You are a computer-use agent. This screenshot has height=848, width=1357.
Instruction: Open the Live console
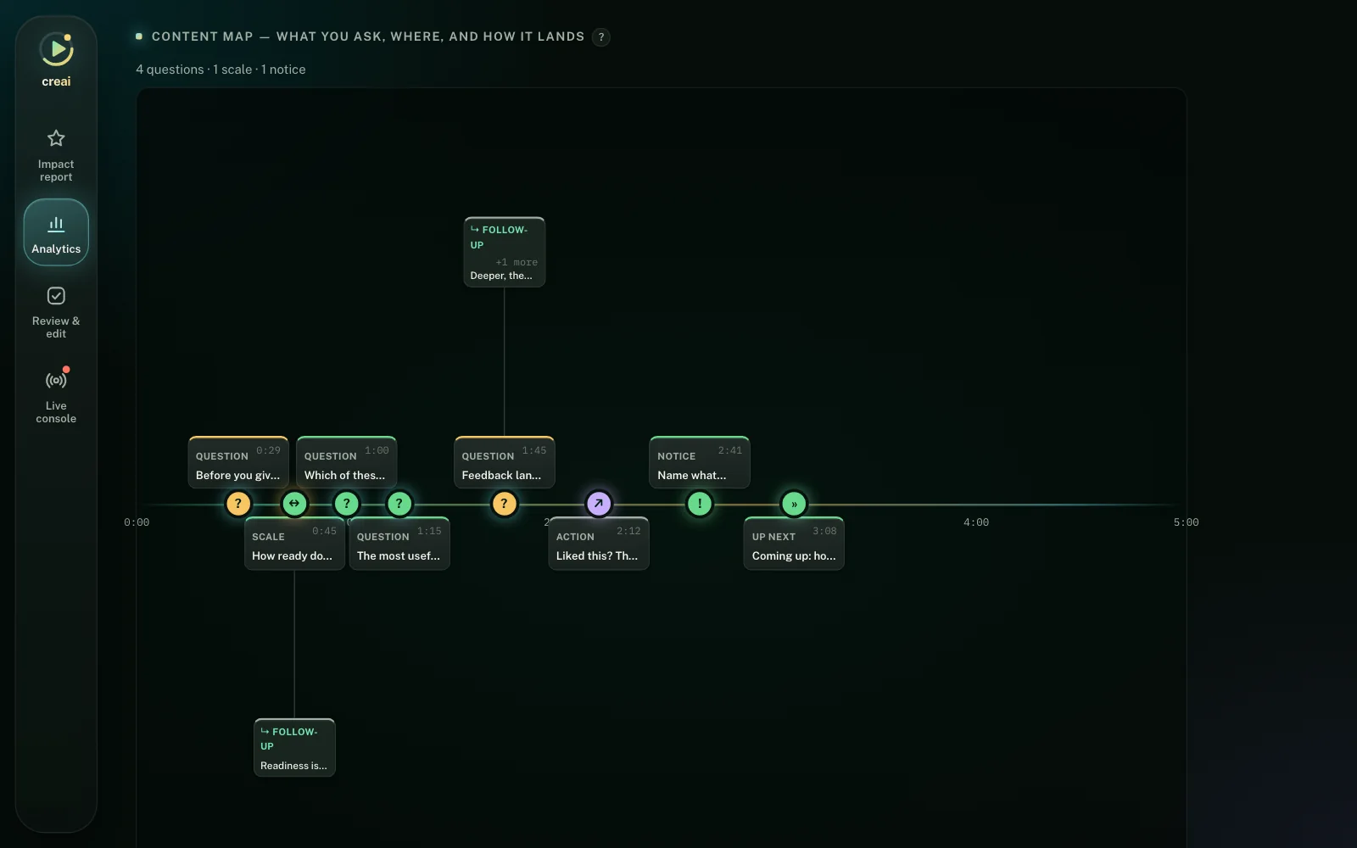pyautogui.click(x=56, y=397)
